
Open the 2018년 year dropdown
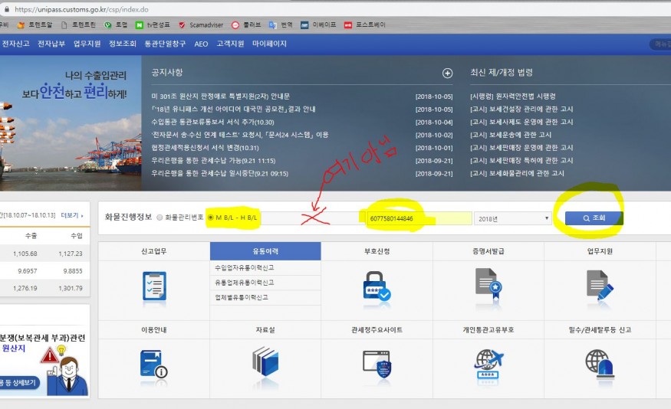click(512, 218)
